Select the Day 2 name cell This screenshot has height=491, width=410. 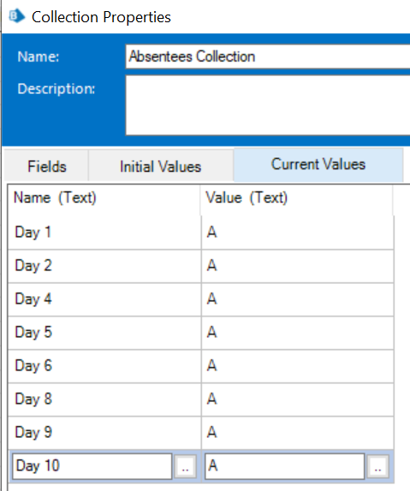pyautogui.click(x=104, y=266)
